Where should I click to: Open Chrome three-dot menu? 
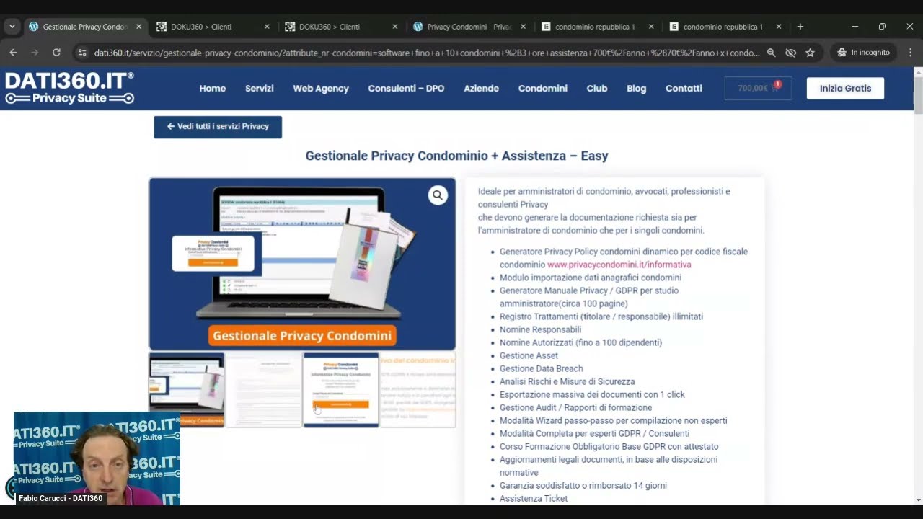(910, 53)
